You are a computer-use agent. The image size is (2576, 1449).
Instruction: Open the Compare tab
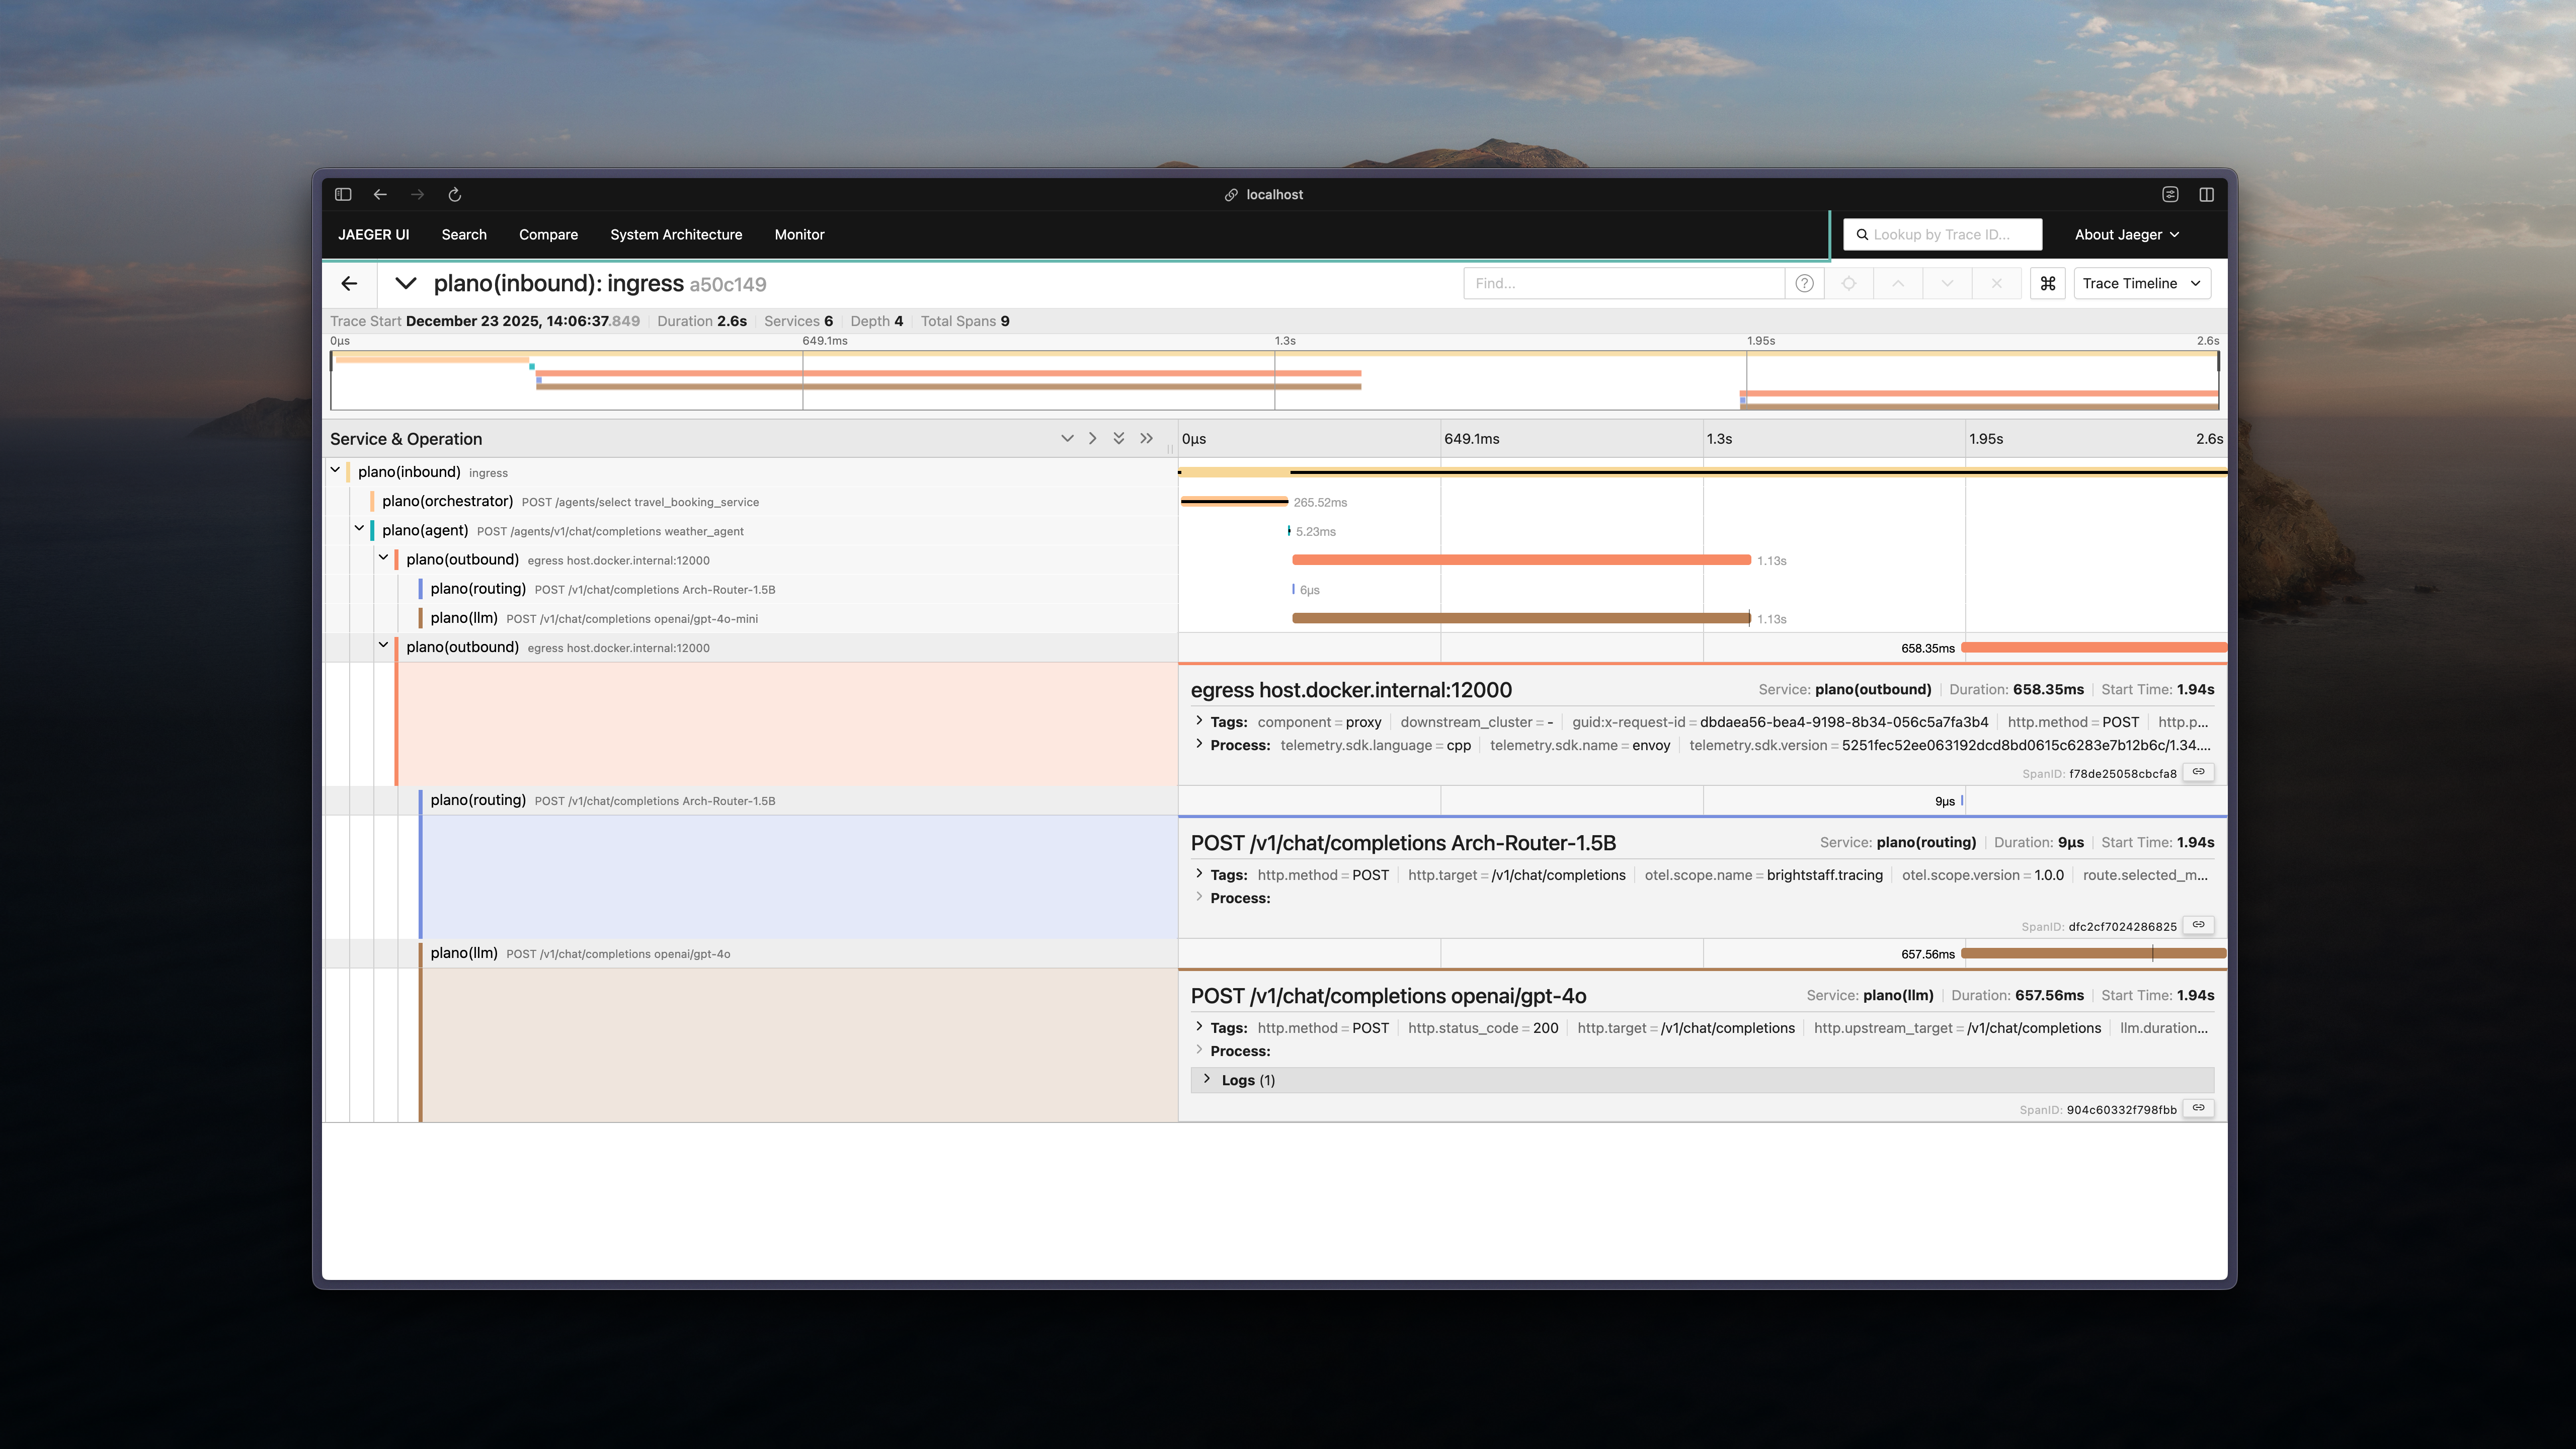(548, 235)
